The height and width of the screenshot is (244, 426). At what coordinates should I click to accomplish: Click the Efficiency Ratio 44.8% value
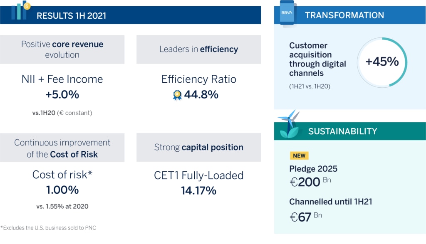click(201, 95)
